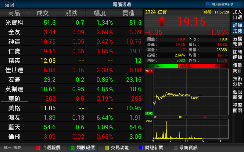
Task: Click the 振幅 value 2.66%
Action: tap(180, 55)
